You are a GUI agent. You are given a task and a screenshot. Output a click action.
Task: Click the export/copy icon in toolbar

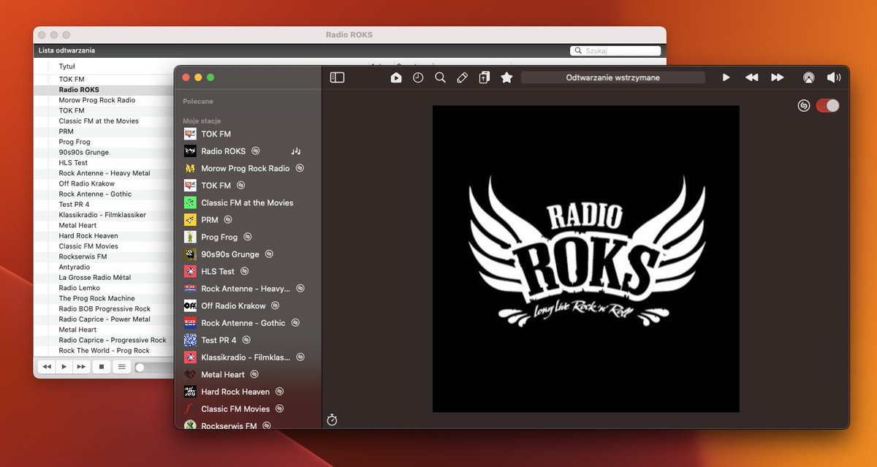click(x=484, y=77)
